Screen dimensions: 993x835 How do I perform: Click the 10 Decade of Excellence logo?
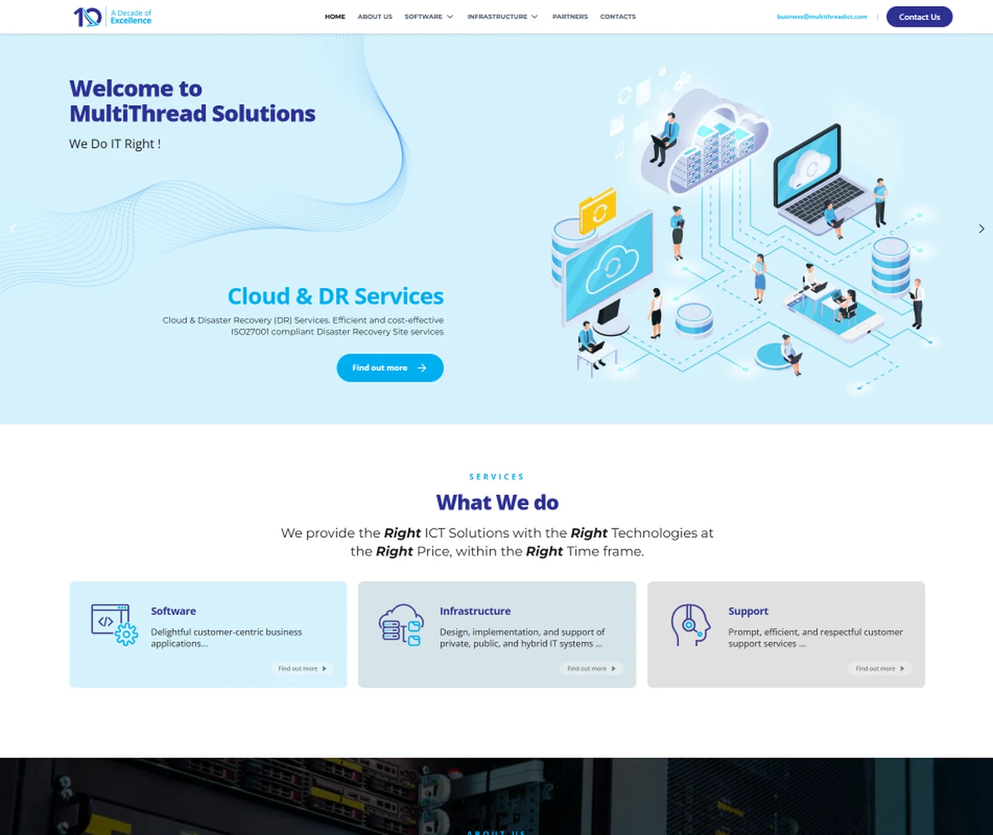point(113,16)
